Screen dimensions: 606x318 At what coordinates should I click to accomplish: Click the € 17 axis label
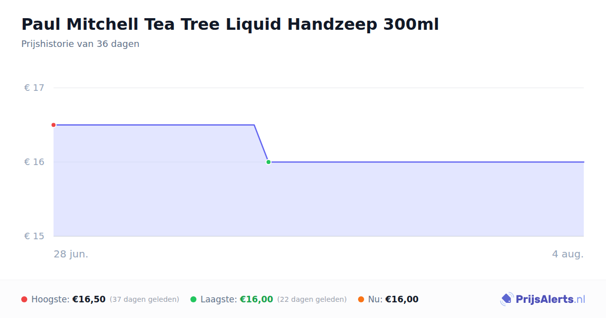34,88
